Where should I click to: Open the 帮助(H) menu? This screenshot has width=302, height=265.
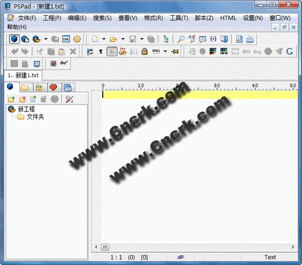tap(17, 27)
